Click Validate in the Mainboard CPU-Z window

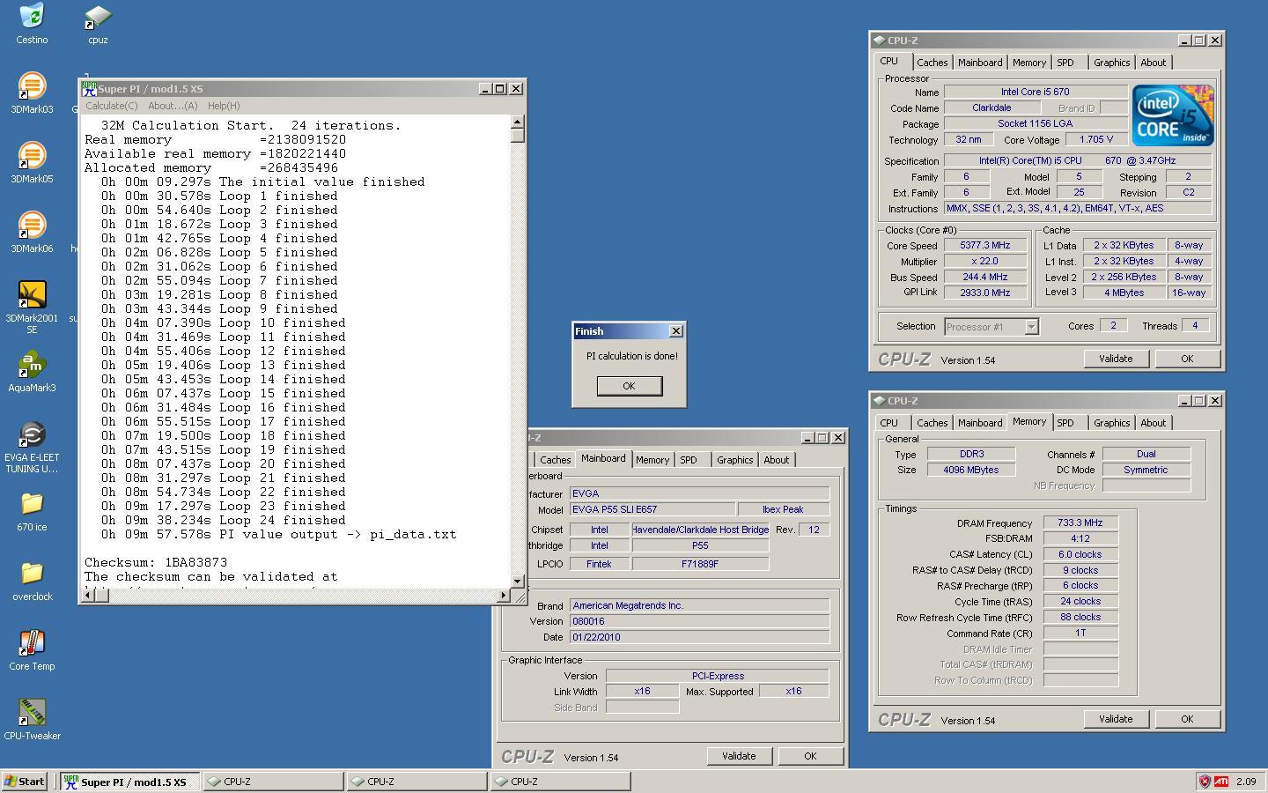(x=739, y=756)
